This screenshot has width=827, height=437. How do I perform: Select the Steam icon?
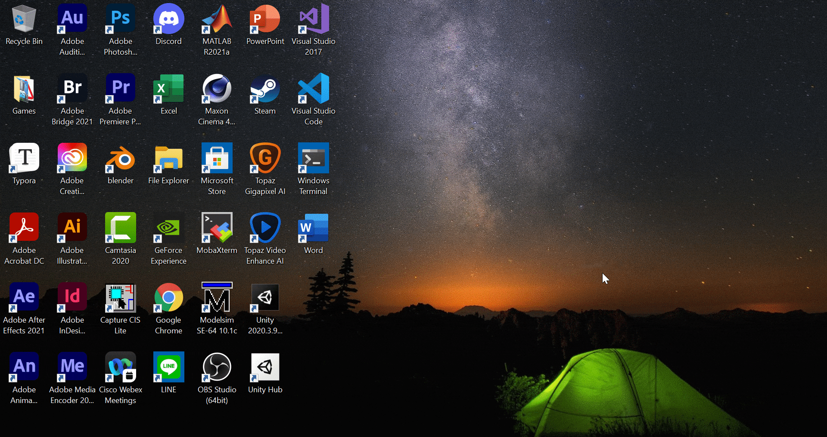click(265, 89)
